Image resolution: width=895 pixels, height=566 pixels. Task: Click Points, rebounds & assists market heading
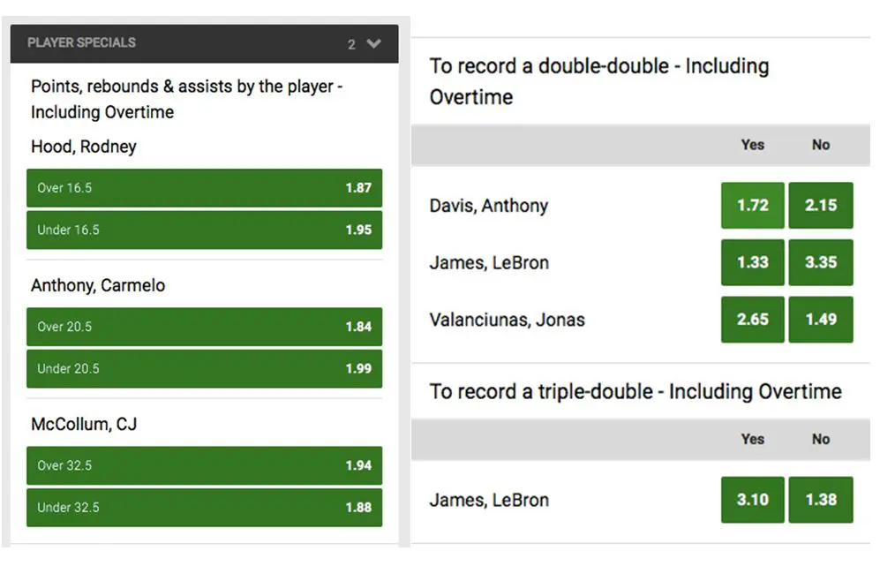click(186, 99)
